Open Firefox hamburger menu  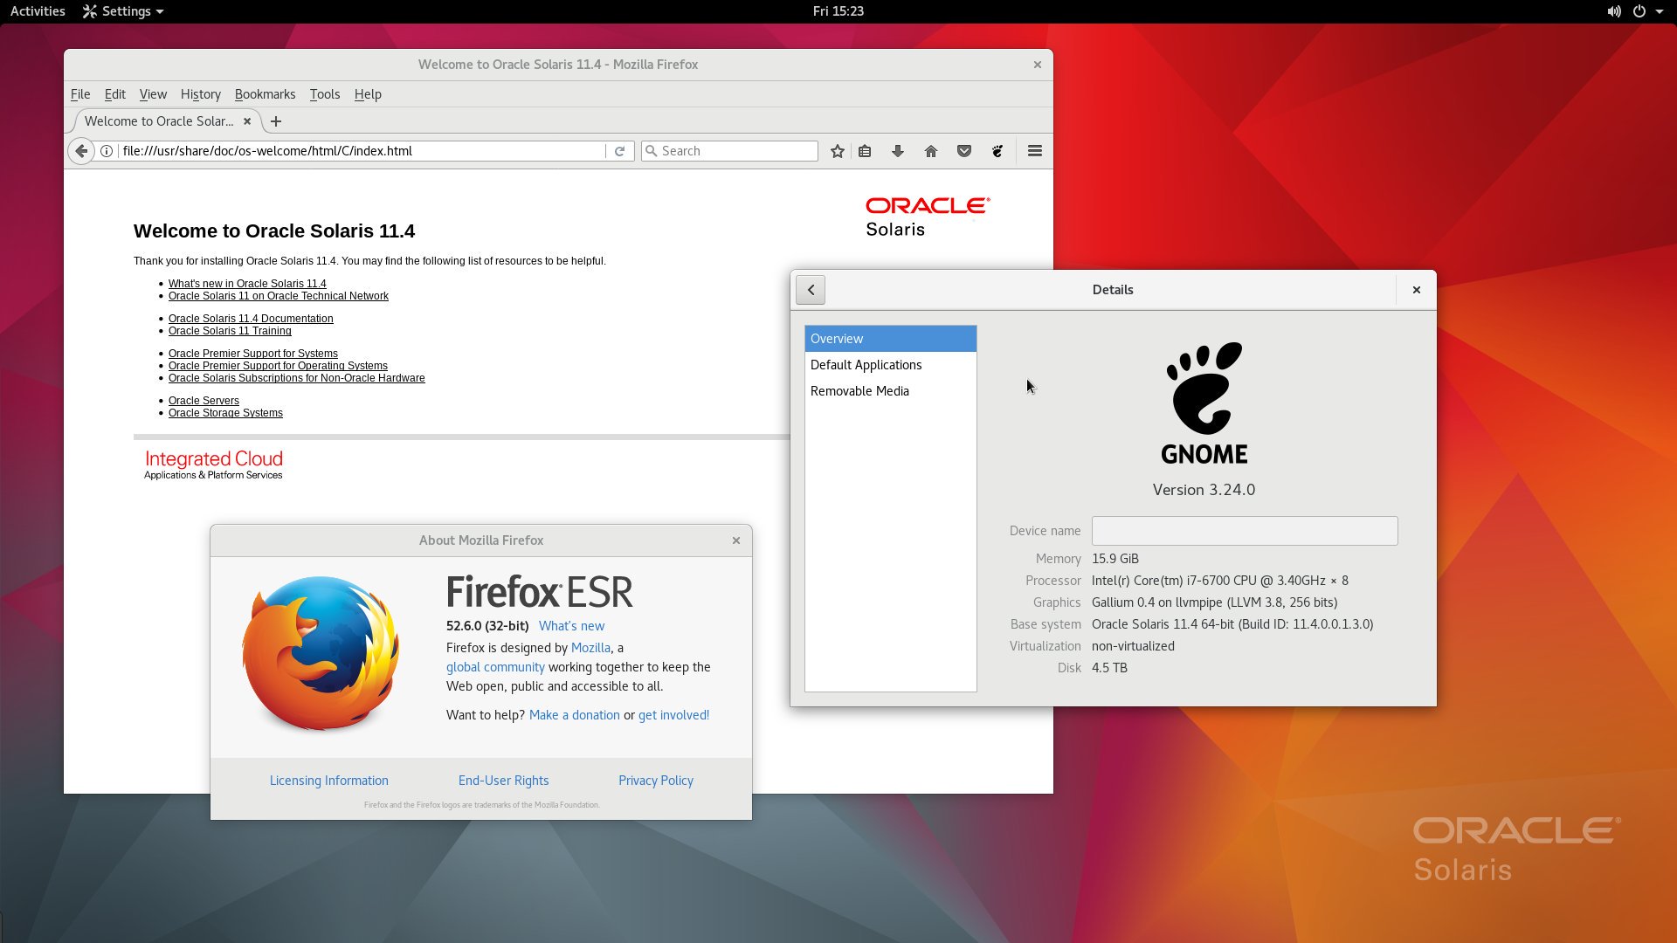pyautogui.click(x=1035, y=151)
